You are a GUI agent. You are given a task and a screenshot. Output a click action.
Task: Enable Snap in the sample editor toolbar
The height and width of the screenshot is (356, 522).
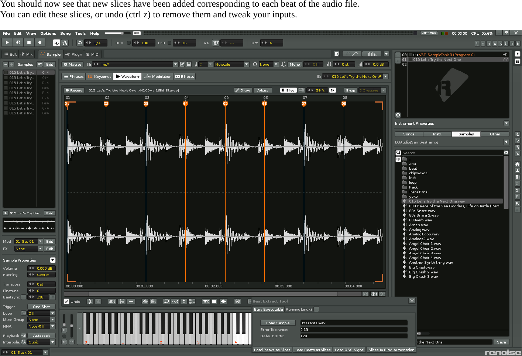click(x=350, y=90)
